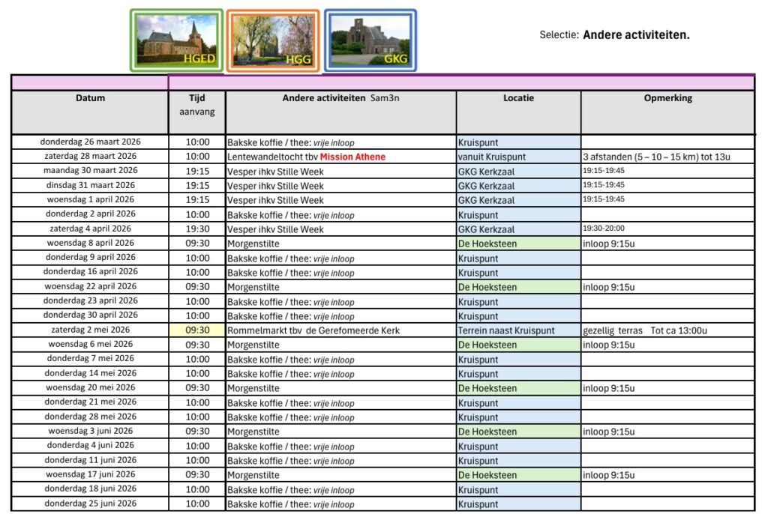
Task: Click the Opmerking column header
Action: coord(667,98)
